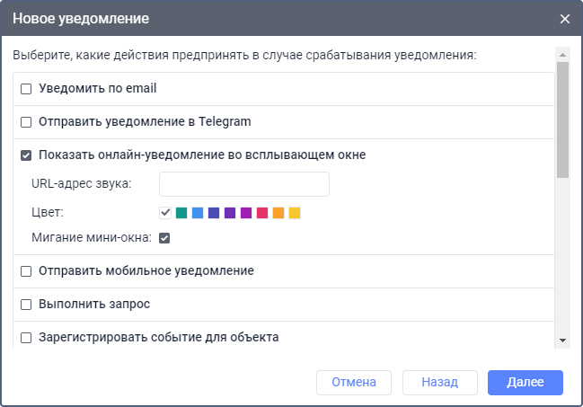Uncheck 'Показать онлайн-уведомление во всплывающем окне'
Screen dimensions: 583x407
click(x=26, y=155)
